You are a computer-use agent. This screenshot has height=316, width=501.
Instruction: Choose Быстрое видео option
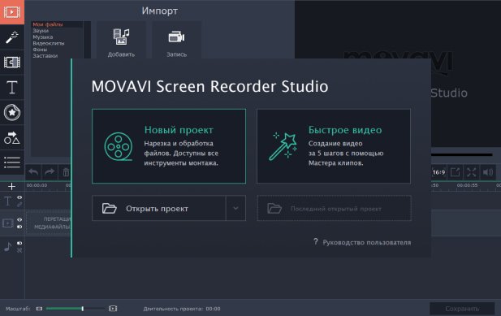coord(334,146)
